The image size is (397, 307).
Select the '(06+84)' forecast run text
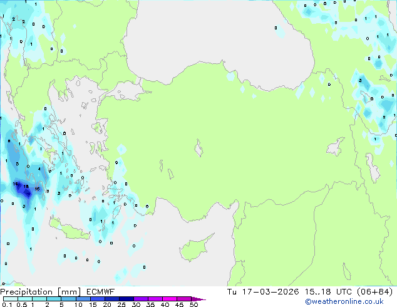(374, 292)
